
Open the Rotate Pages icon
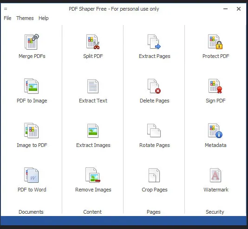(154, 131)
